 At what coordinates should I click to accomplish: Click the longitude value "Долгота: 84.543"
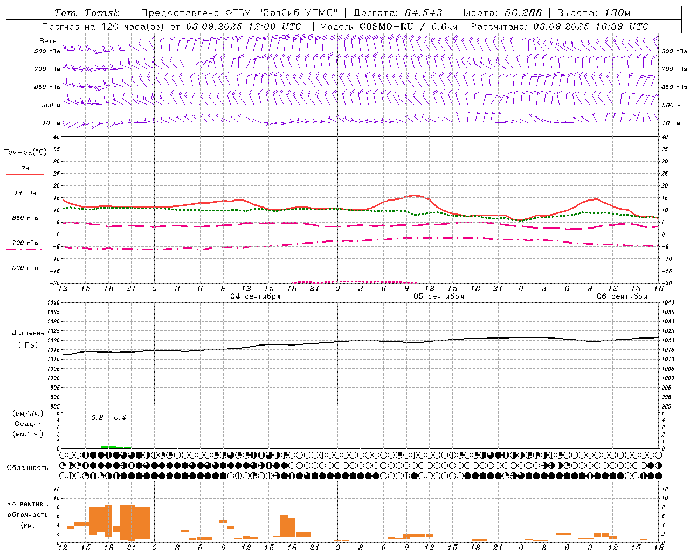click(398, 13)
